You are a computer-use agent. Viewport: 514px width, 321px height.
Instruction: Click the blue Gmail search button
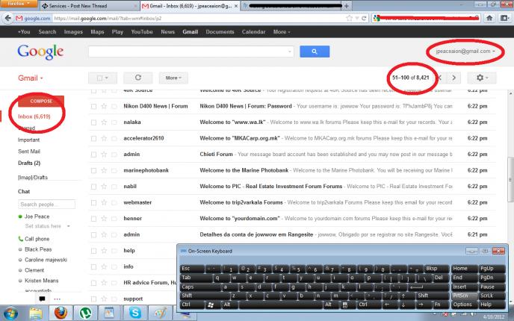315,52
